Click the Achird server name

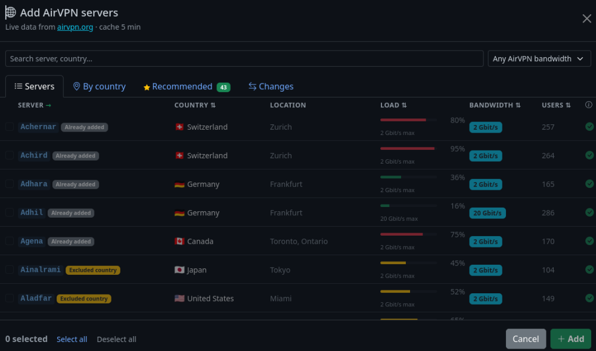[x=34, y=155]
